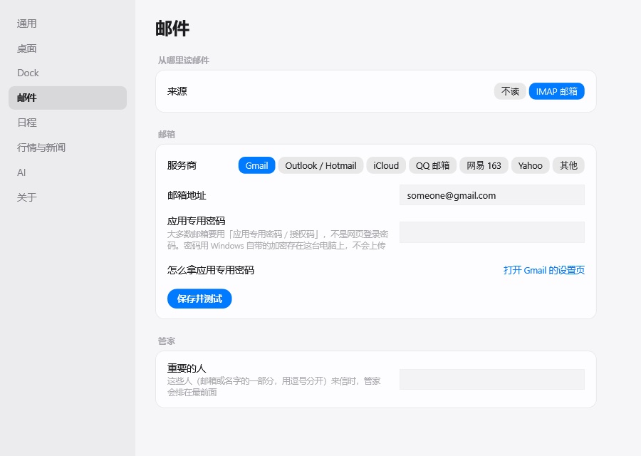Click the 怎么拿应用专用密码 label

click(x=211, y=270)
